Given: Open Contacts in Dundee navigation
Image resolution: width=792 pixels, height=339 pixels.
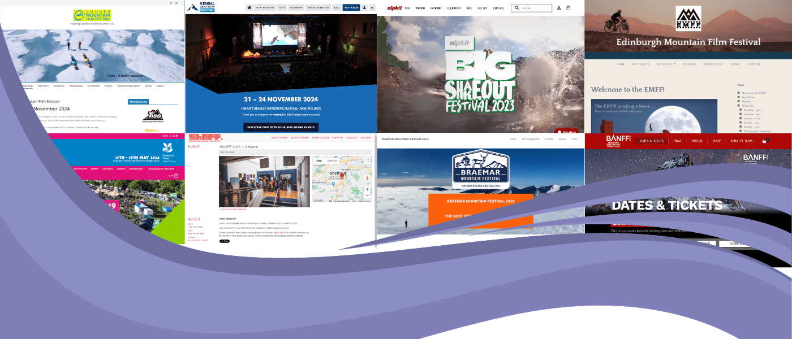Looking at the screenshot, I should click(43, 86).
